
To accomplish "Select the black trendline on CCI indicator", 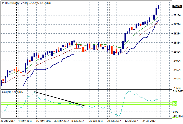I will (59, 99).
